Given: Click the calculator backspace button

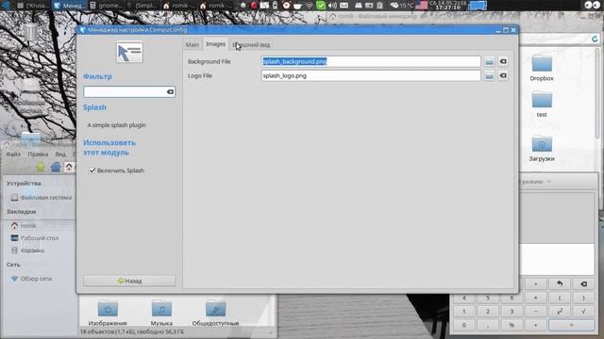Looking at the screenshot, I should click(583, 283).
